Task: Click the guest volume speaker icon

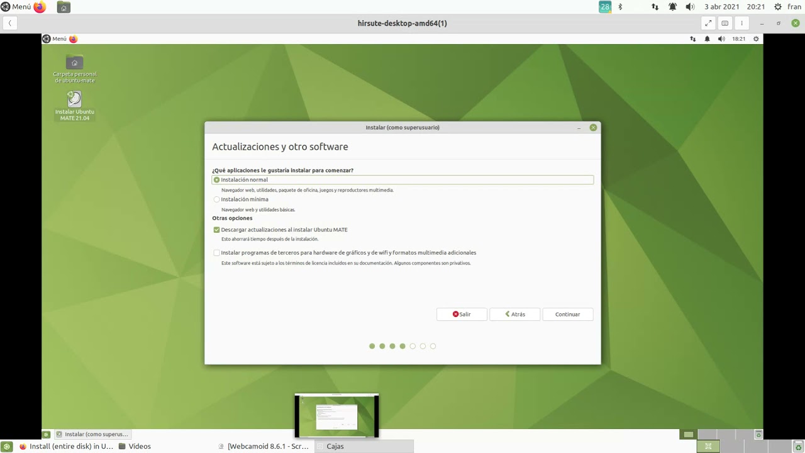Action: click(721, 39)
